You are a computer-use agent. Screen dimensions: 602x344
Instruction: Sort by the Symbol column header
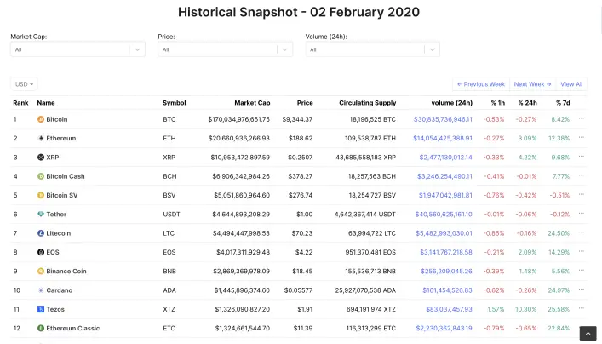tap(175, 103)
